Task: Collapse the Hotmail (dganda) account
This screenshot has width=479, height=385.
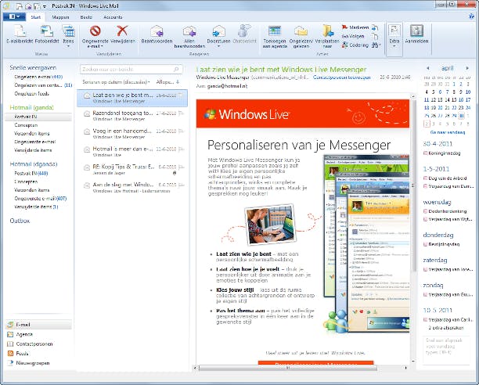Action: click(x=34, y=164)
